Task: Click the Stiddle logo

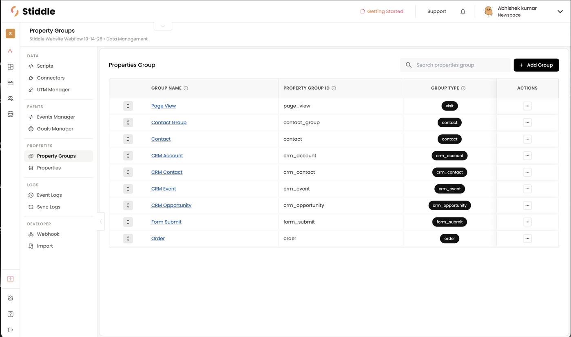Action: pyautogui.click(x=33, y=11)
